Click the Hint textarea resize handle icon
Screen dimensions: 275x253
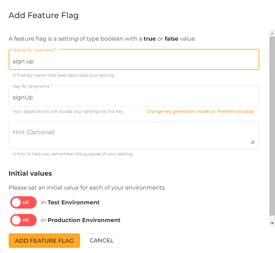(253, 143)
